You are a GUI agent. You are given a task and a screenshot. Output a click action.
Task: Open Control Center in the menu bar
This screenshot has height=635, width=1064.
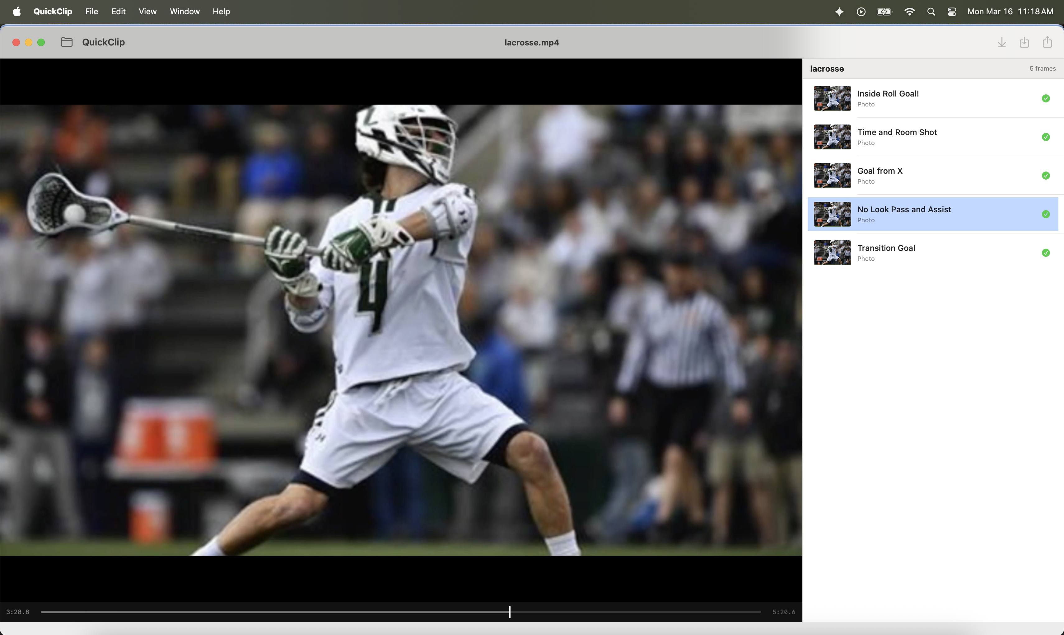tap(952, 12)
